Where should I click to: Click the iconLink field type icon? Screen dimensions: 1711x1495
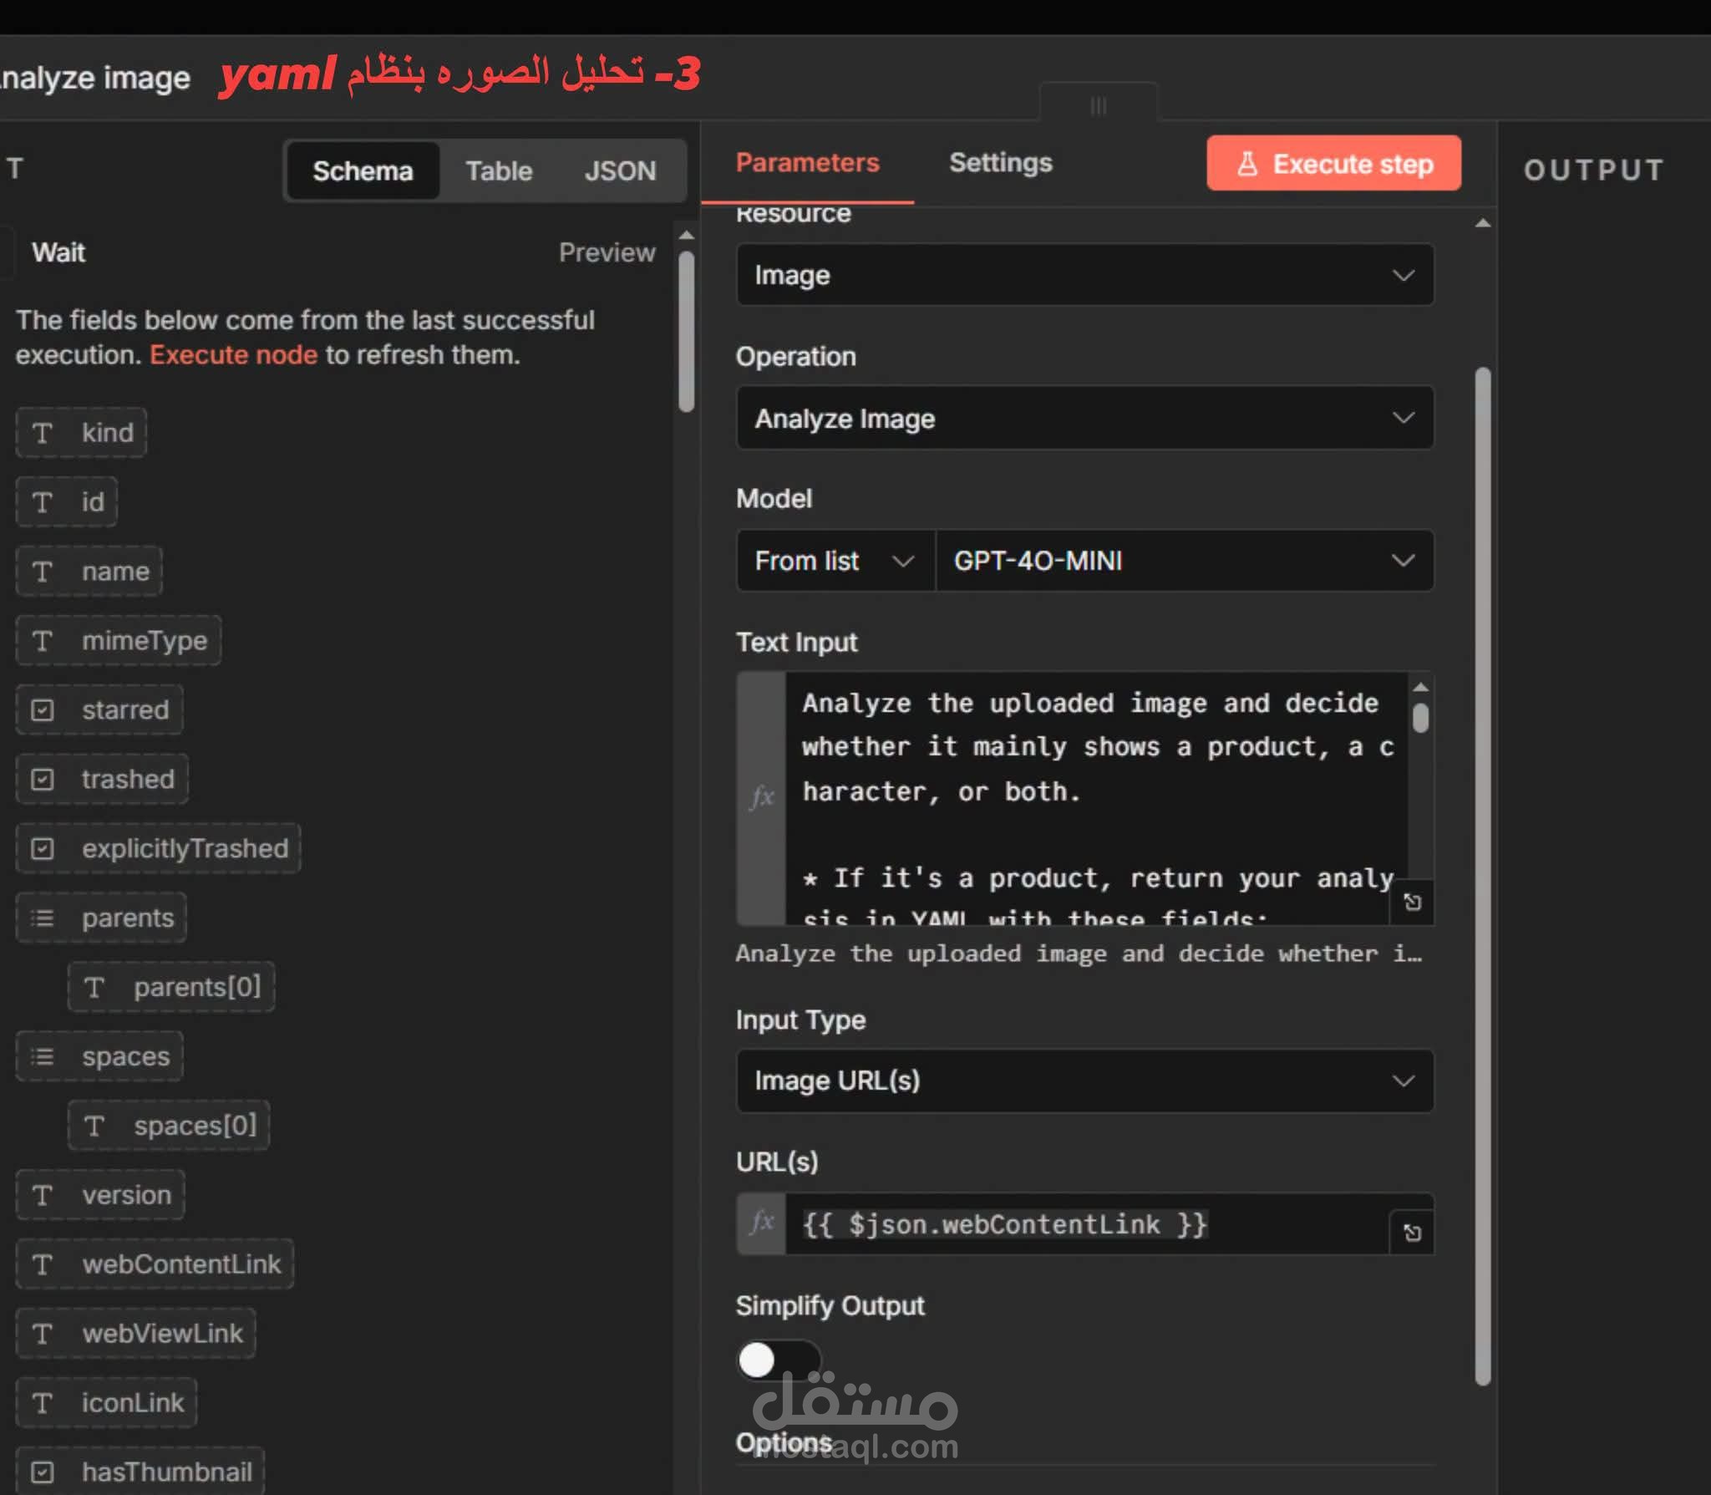[43, 1403]
